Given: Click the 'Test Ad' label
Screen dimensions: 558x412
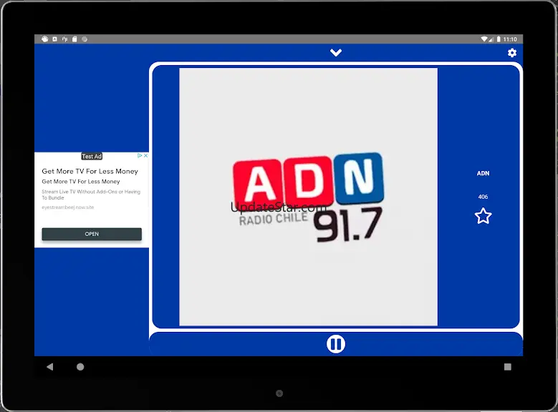Looking at the screenshot, I should tap(92, 157).
